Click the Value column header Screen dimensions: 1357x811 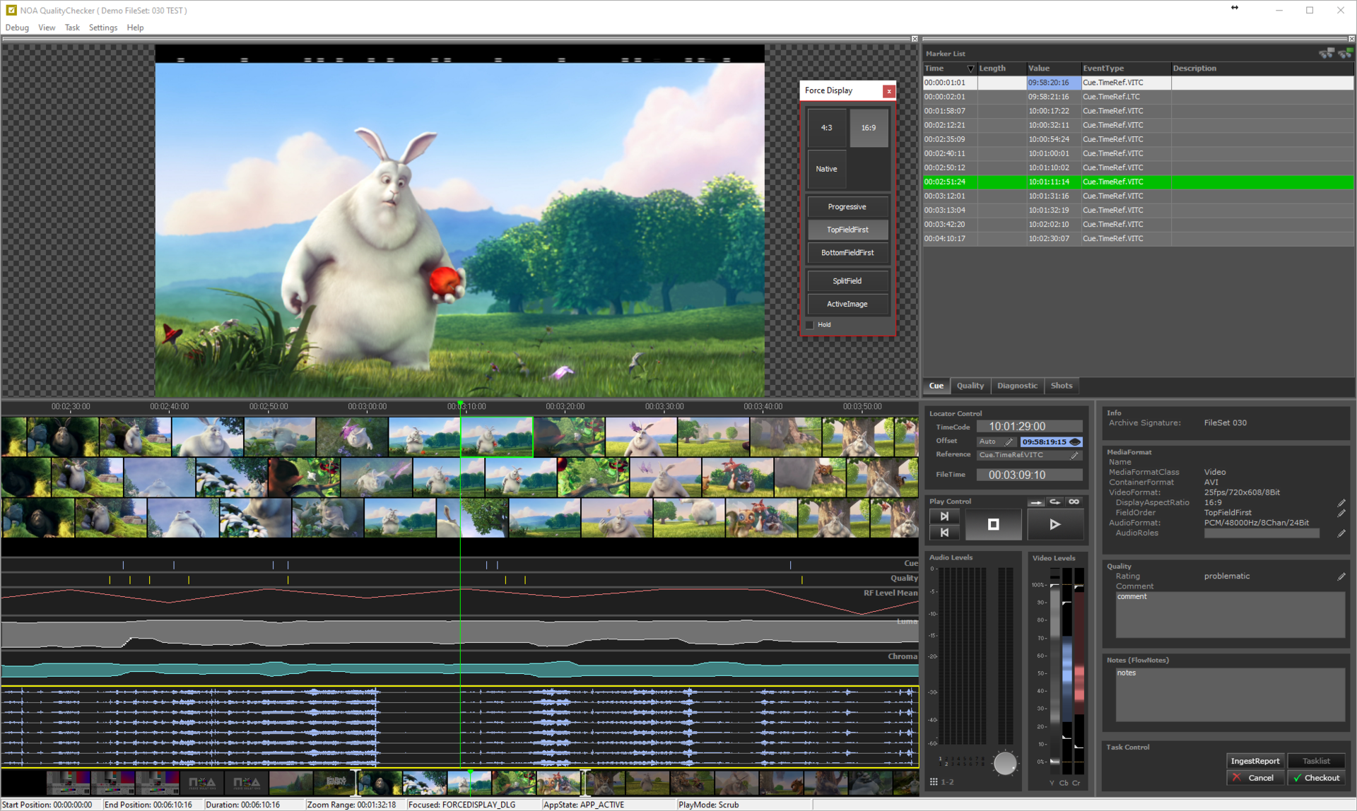1053,69
